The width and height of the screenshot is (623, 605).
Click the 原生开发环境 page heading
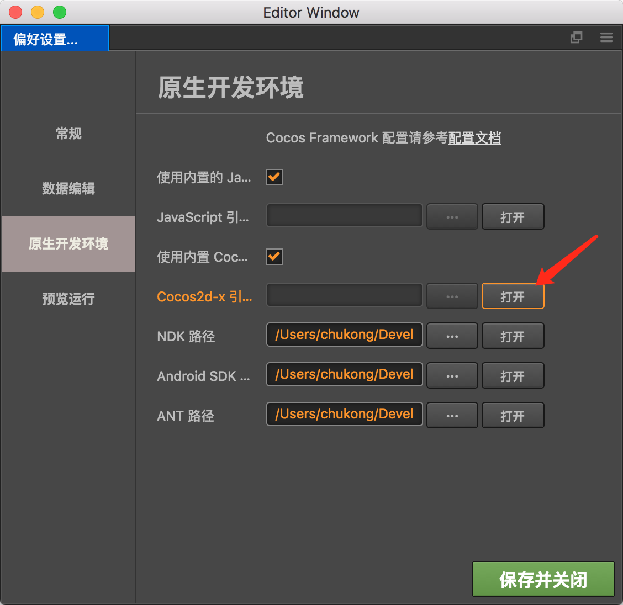click(x=230, y=87)
